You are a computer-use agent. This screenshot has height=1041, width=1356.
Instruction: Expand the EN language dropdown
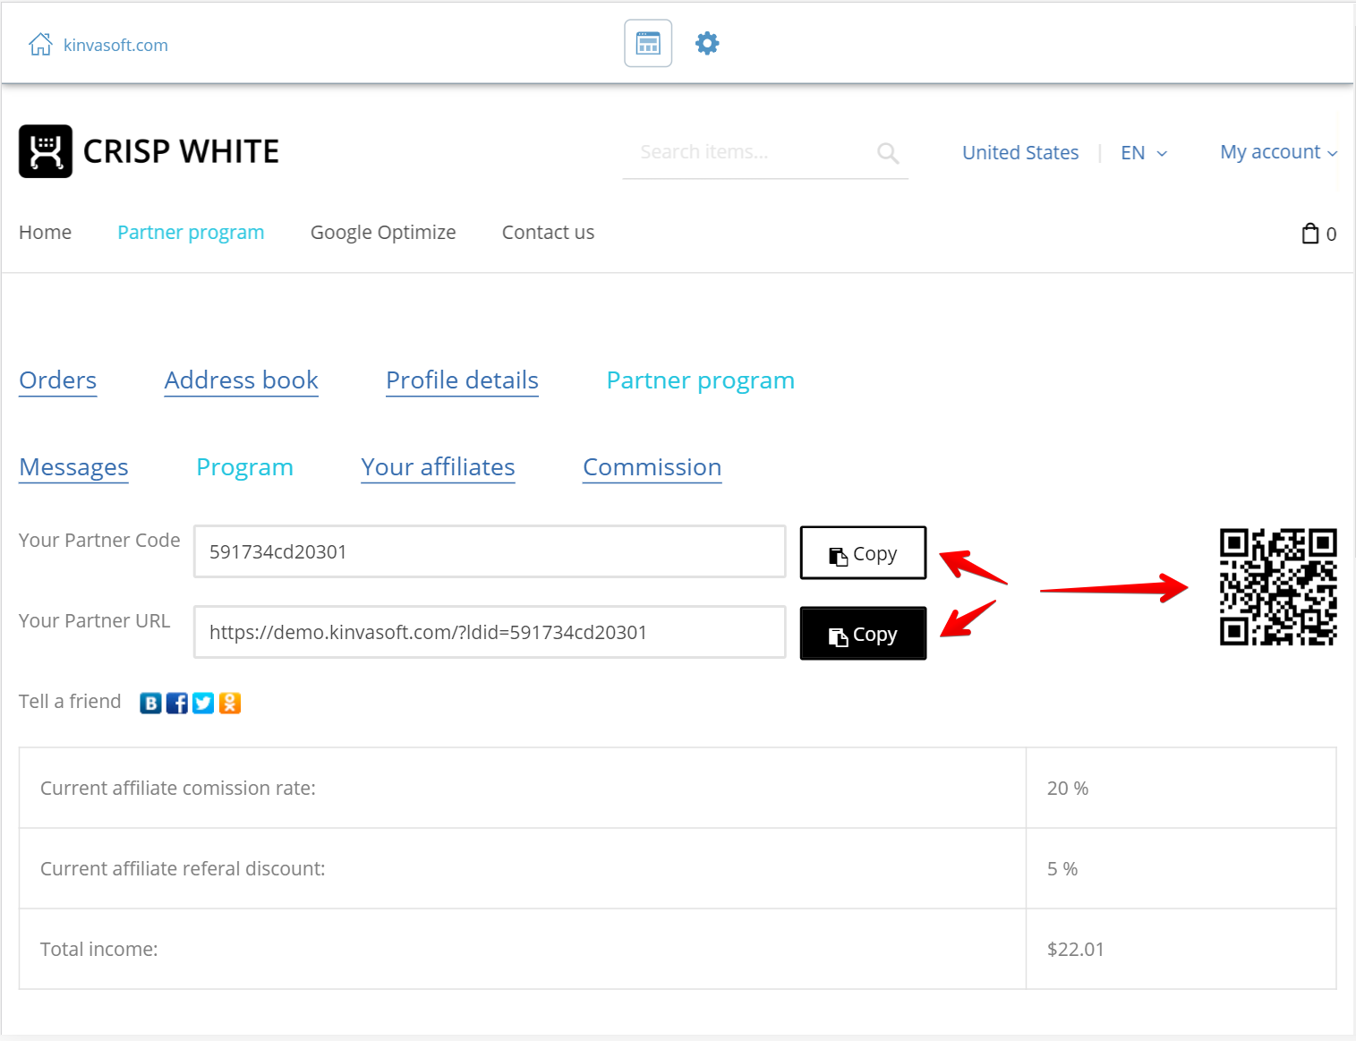coord(1143,153)
